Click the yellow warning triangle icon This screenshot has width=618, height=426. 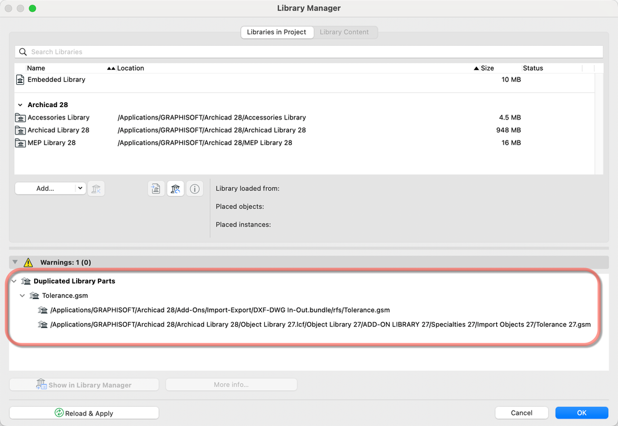(x=28, y=263)
